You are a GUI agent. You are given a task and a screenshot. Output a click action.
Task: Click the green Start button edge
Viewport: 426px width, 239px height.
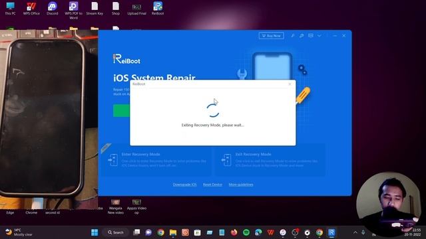click(x=121, y=111)
